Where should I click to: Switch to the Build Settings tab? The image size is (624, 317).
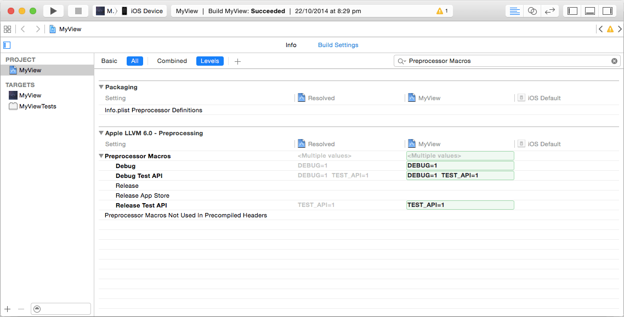click(x=338, y=45)
